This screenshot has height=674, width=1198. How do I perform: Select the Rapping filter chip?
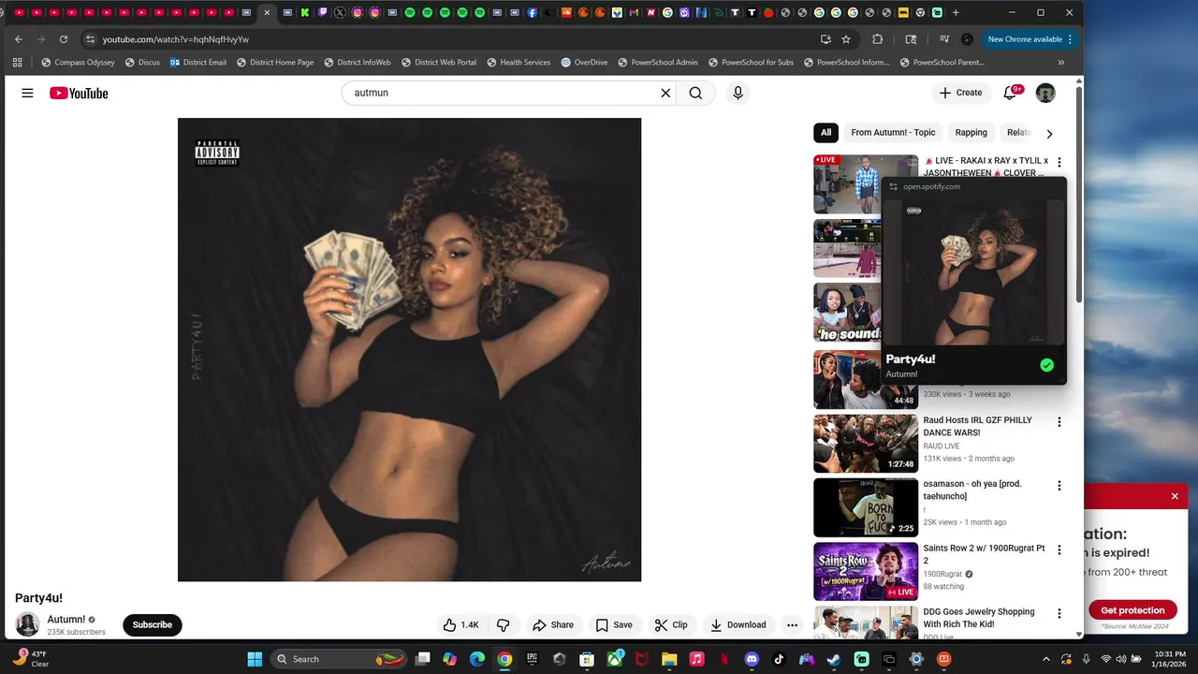coord(971,133)
